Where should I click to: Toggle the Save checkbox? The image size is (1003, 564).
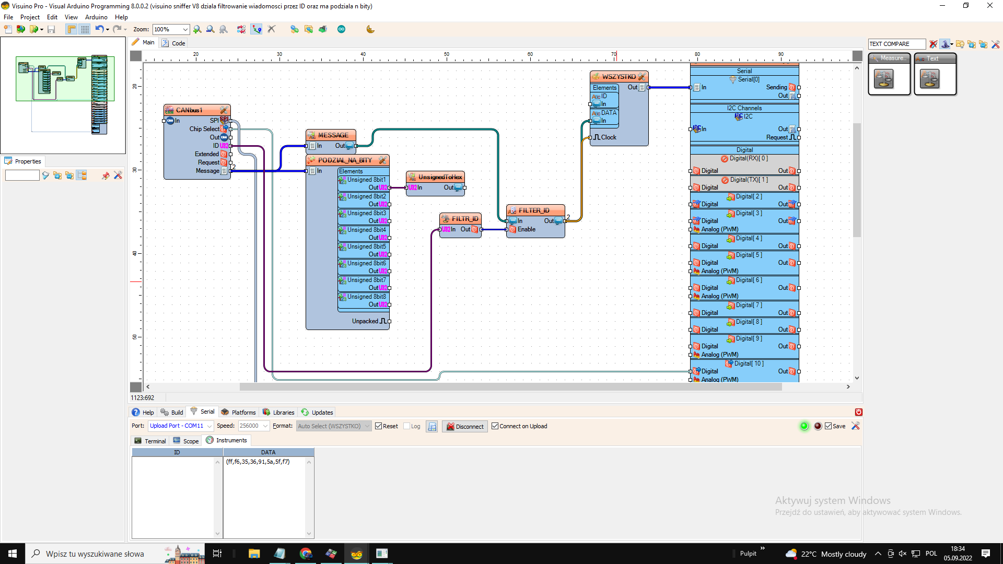click(x=828, y=426)
